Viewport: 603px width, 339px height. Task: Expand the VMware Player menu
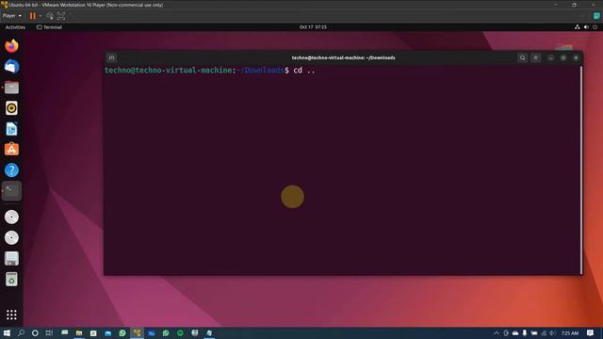coord(12,16)
